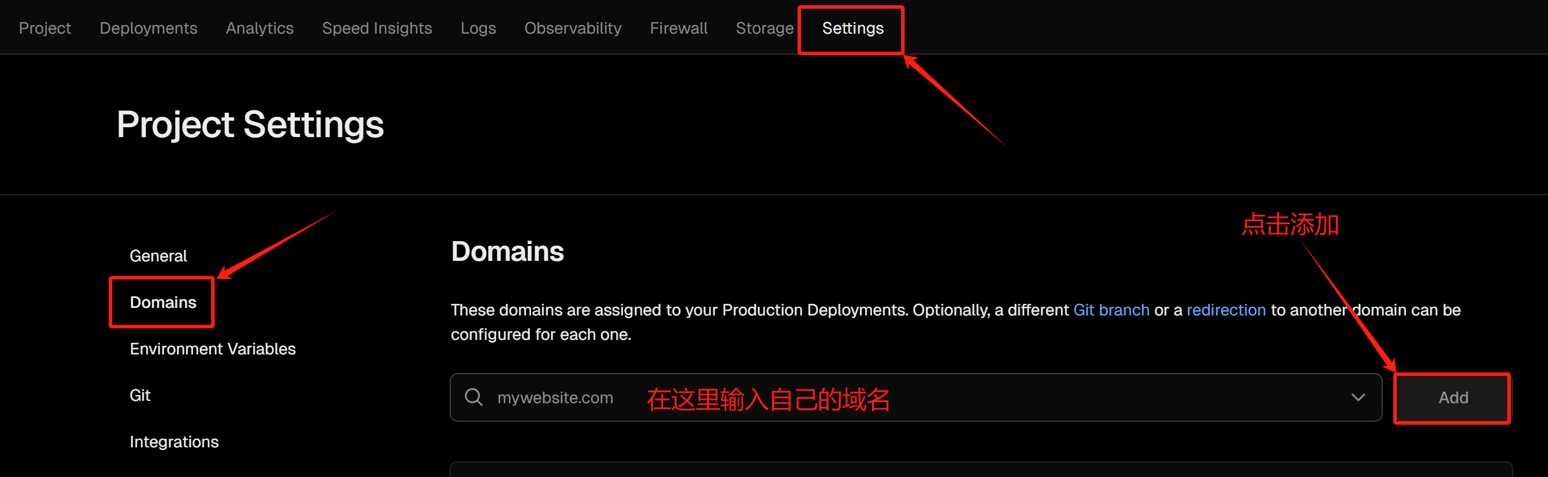Expand the domain input dropdown chevron
This screenshot has width=1548, height=477.
(x=1358, y=397)
